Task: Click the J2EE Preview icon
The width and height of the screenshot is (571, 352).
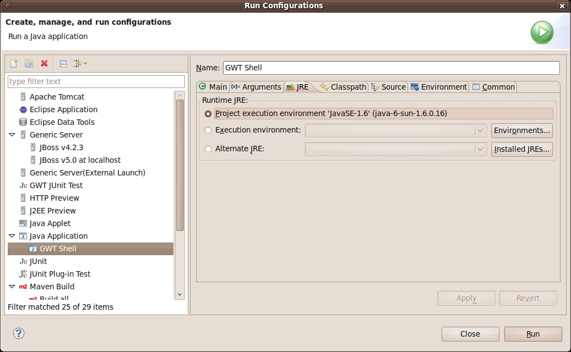Action: pos(23,211)
